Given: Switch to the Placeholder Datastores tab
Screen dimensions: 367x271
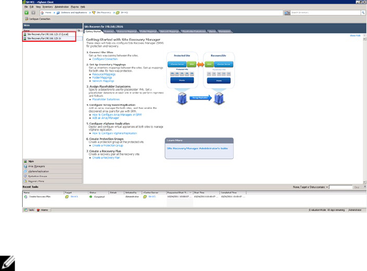Looking at the screenshot, I should point(194,31).
